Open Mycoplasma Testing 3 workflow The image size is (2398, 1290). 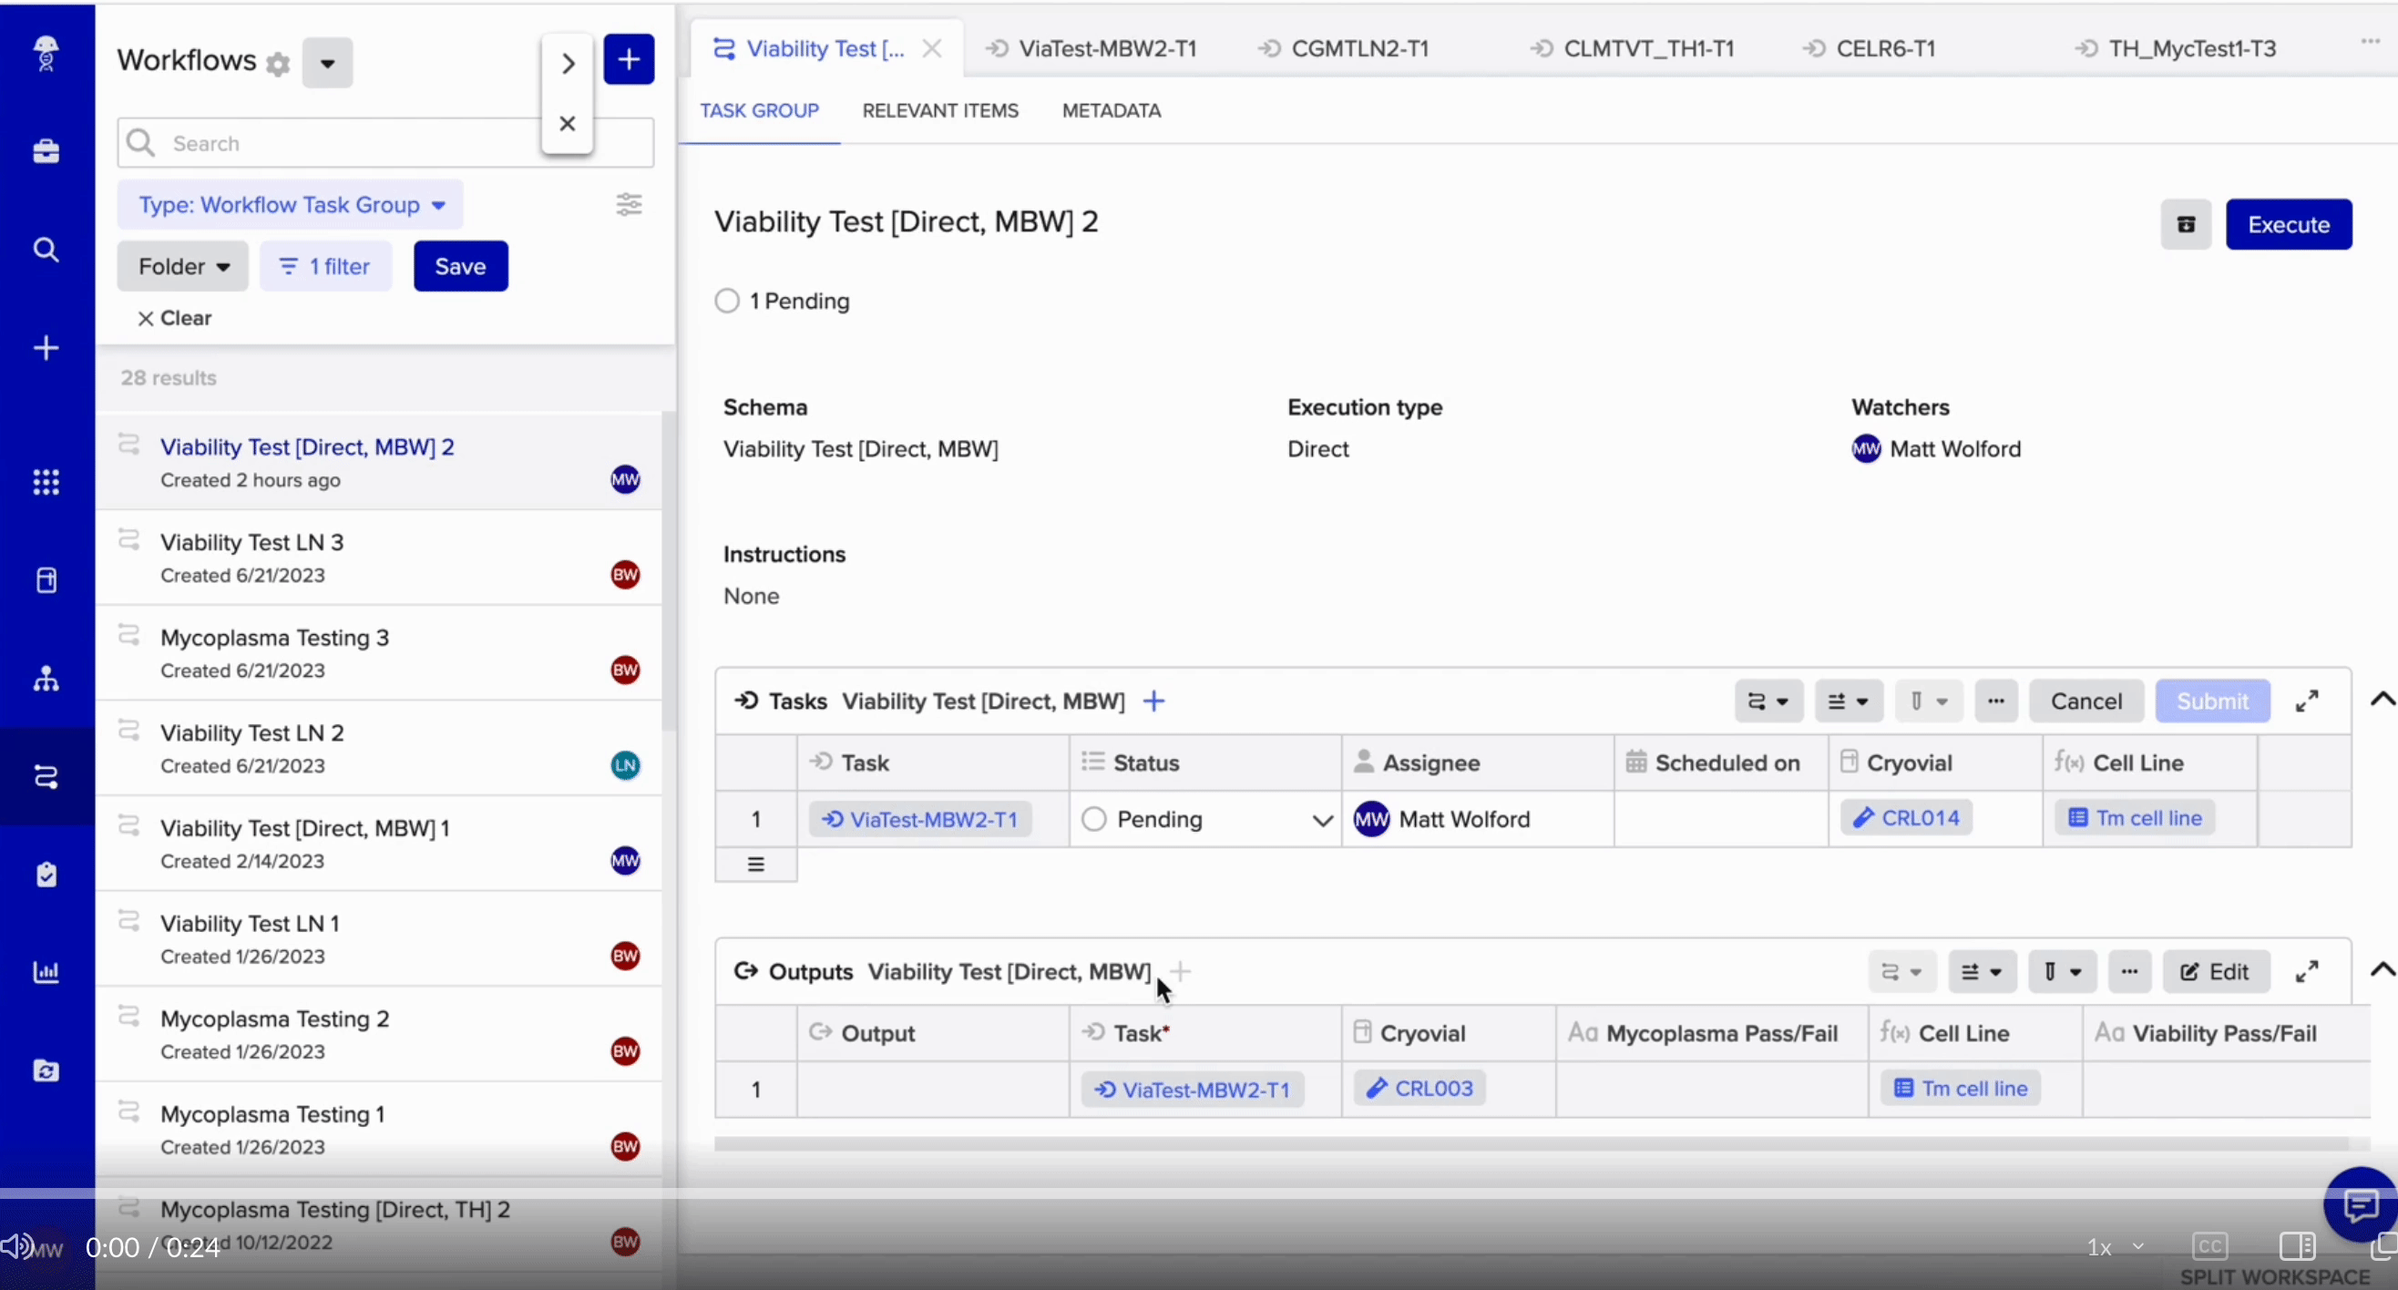379,653
